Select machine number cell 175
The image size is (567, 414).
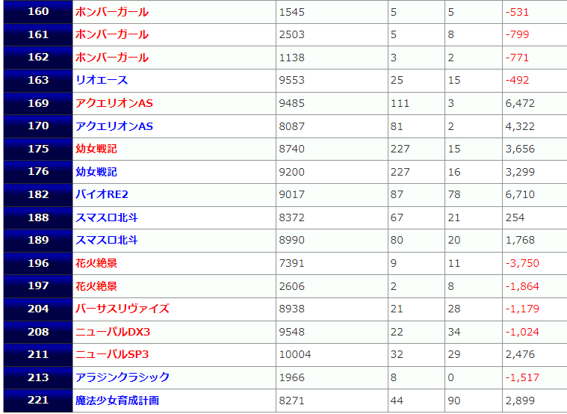tap(38, 149)
